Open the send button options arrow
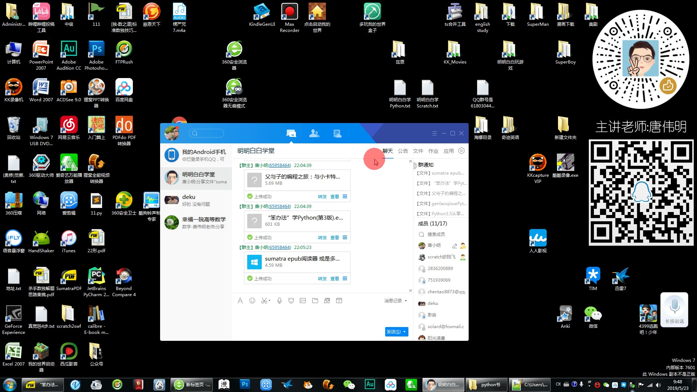 tap(405, 332)
